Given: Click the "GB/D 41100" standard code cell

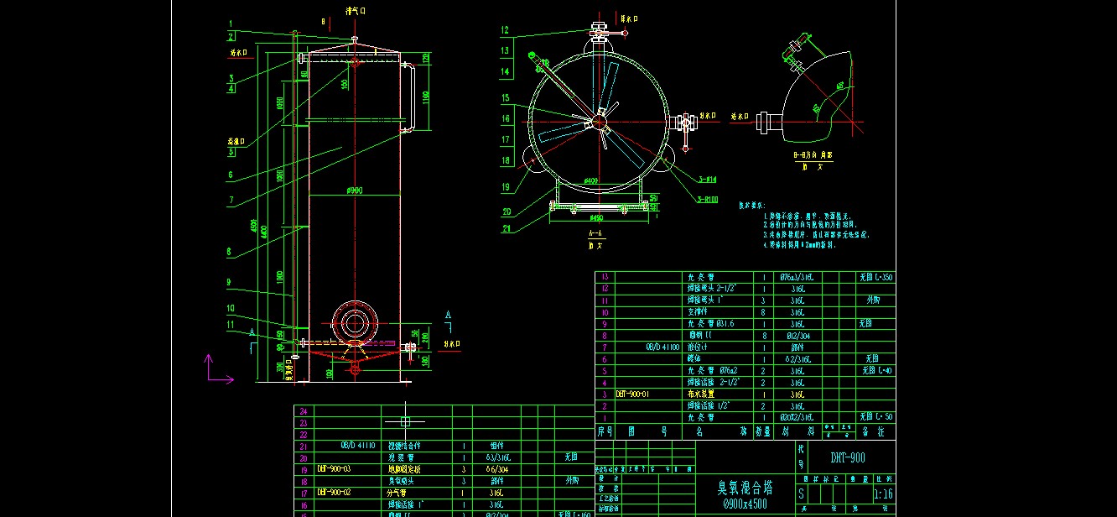Looking at the screenshot, I should pos(662,347).
